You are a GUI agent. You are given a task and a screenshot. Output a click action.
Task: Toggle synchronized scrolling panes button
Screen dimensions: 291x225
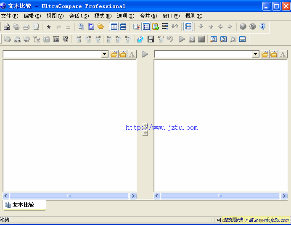coord(188,27)
